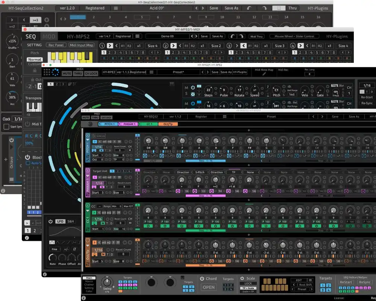Toggle power for step 1 in PITCH 1 row
The width and height of the screenshot is (376, 301).
point(145,155)
